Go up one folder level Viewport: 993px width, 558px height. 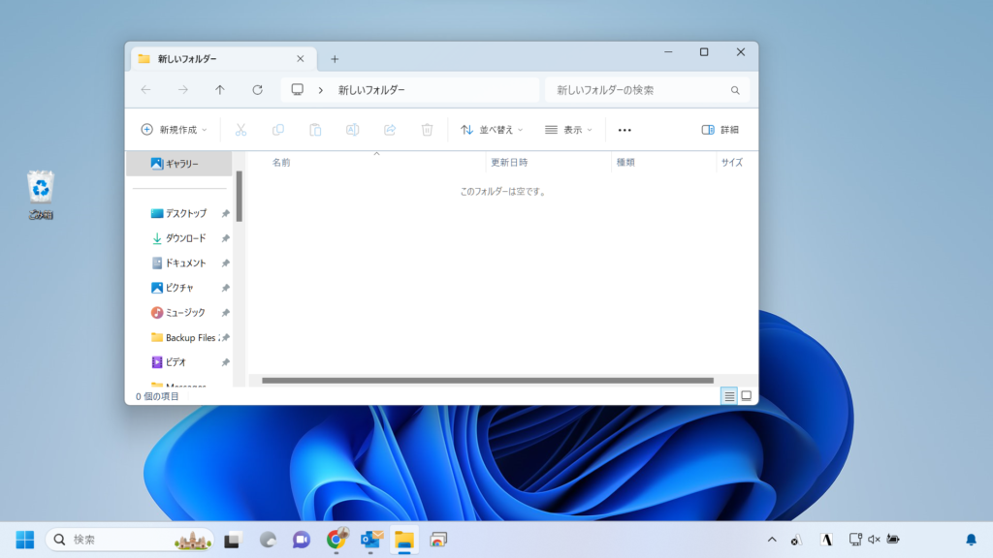[220, 90]
